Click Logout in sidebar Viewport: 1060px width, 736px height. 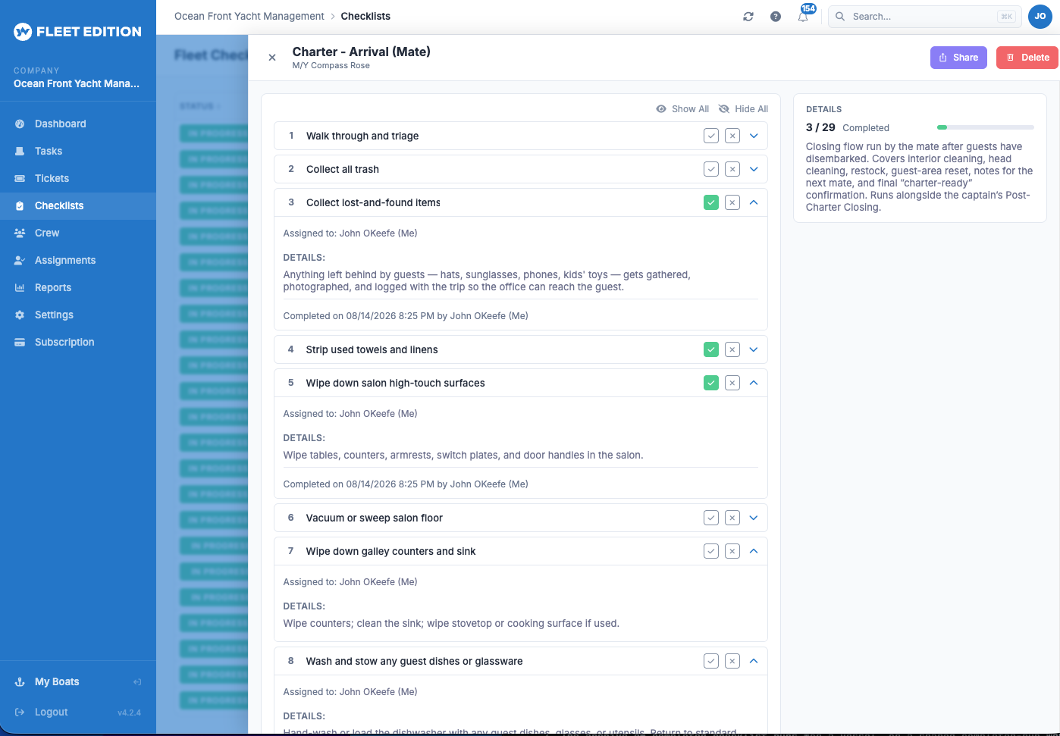point(51,713)
